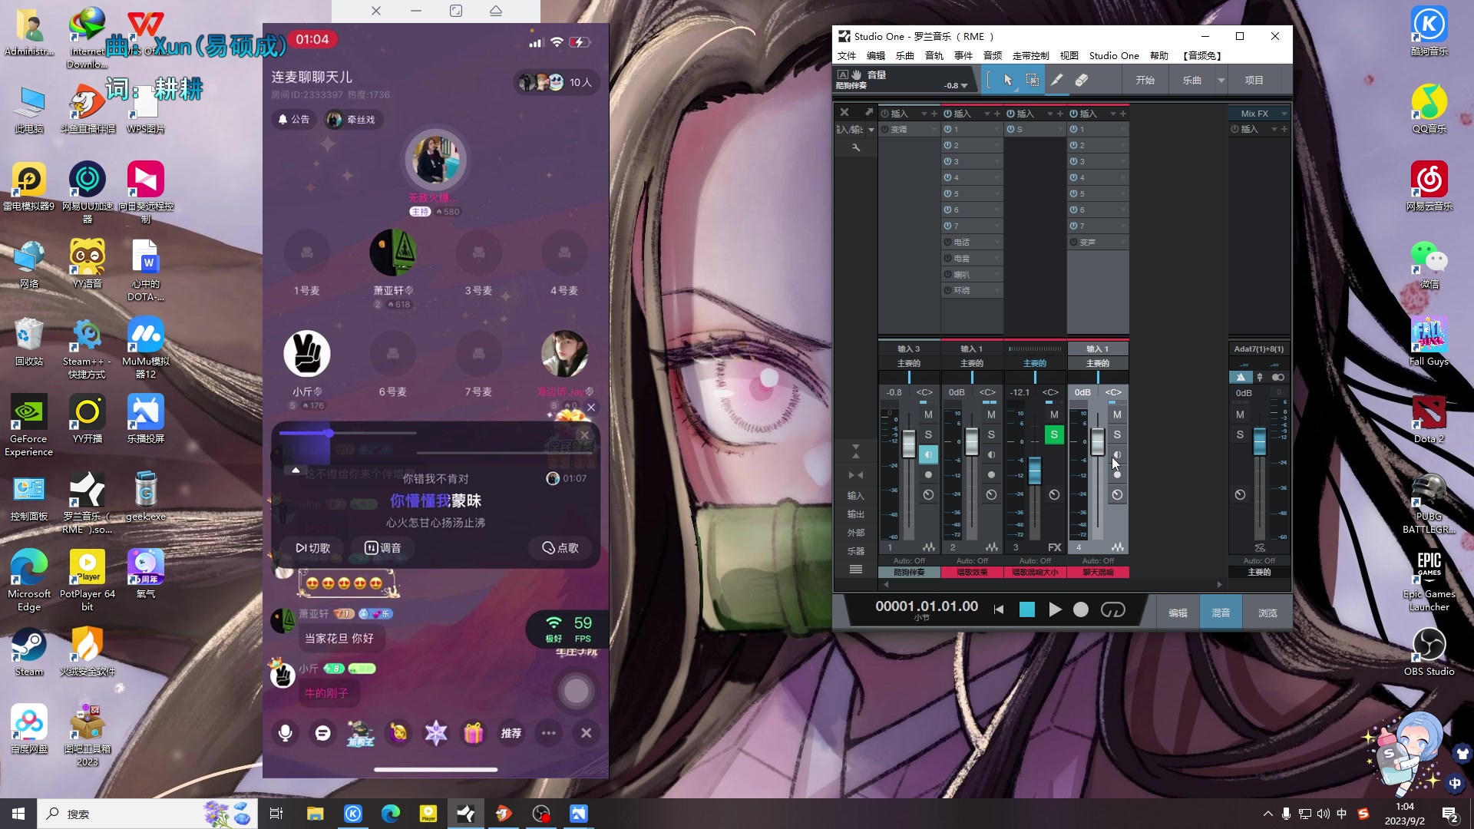Click the Record button in transport

1081,609
